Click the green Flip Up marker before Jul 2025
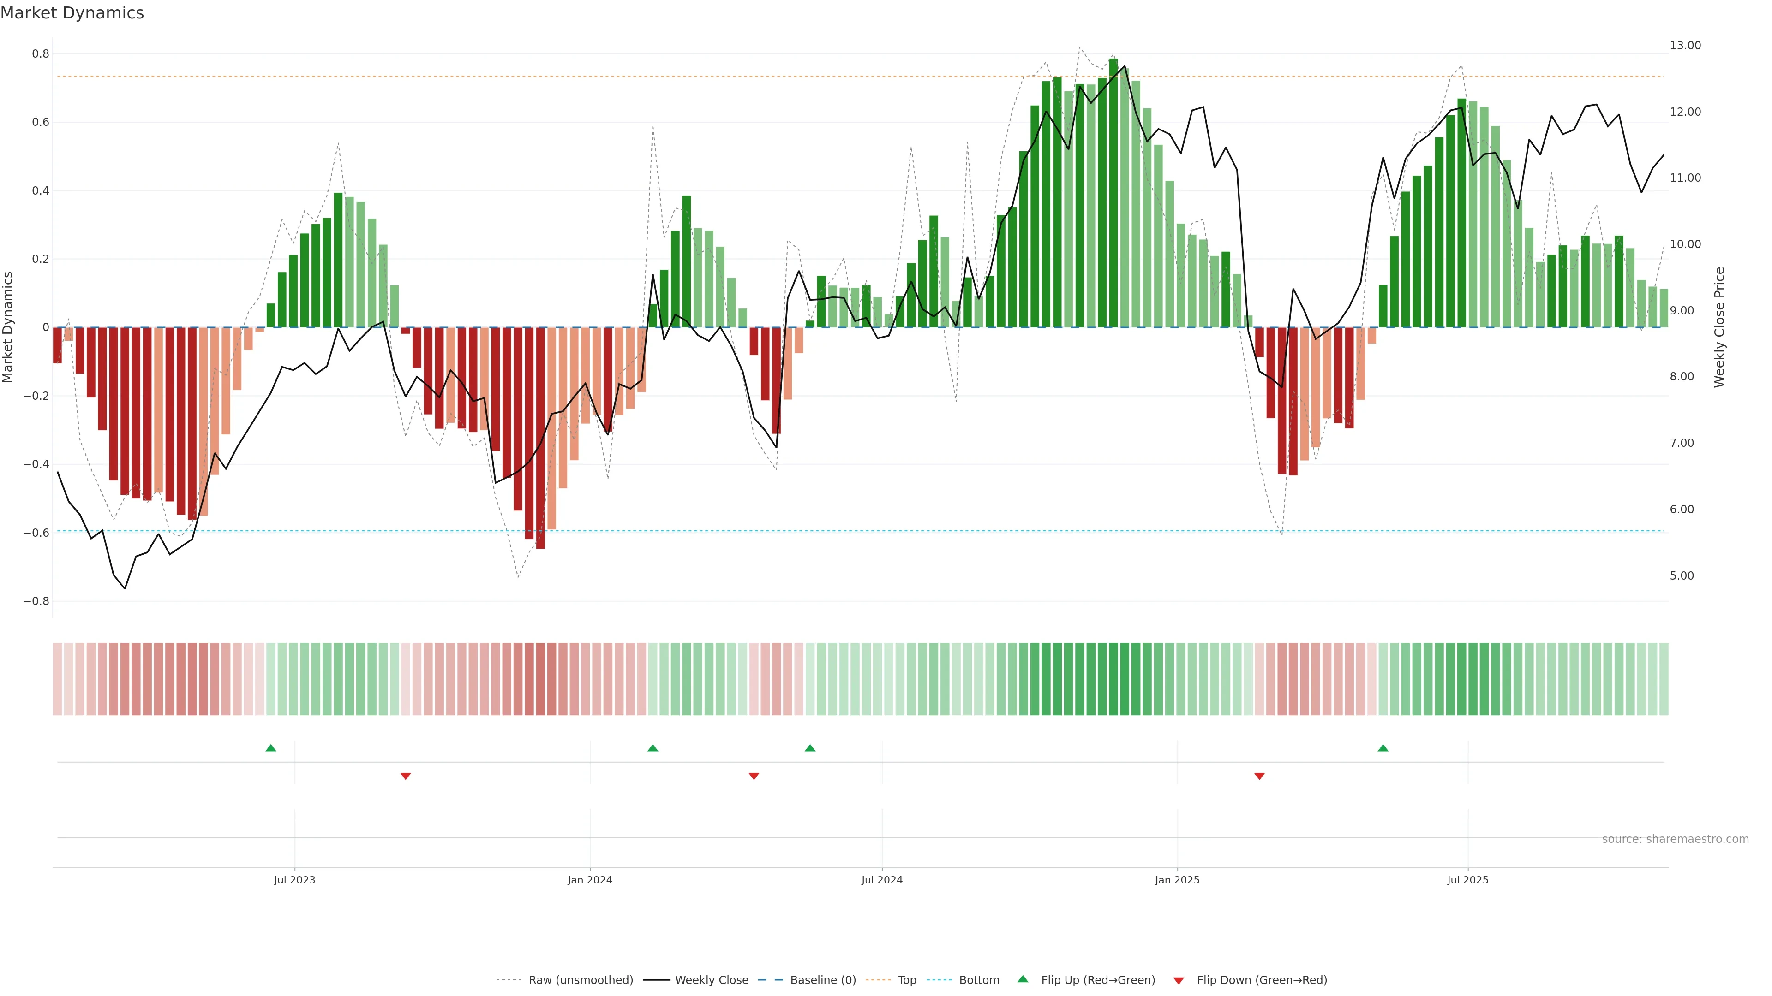 1383,748
